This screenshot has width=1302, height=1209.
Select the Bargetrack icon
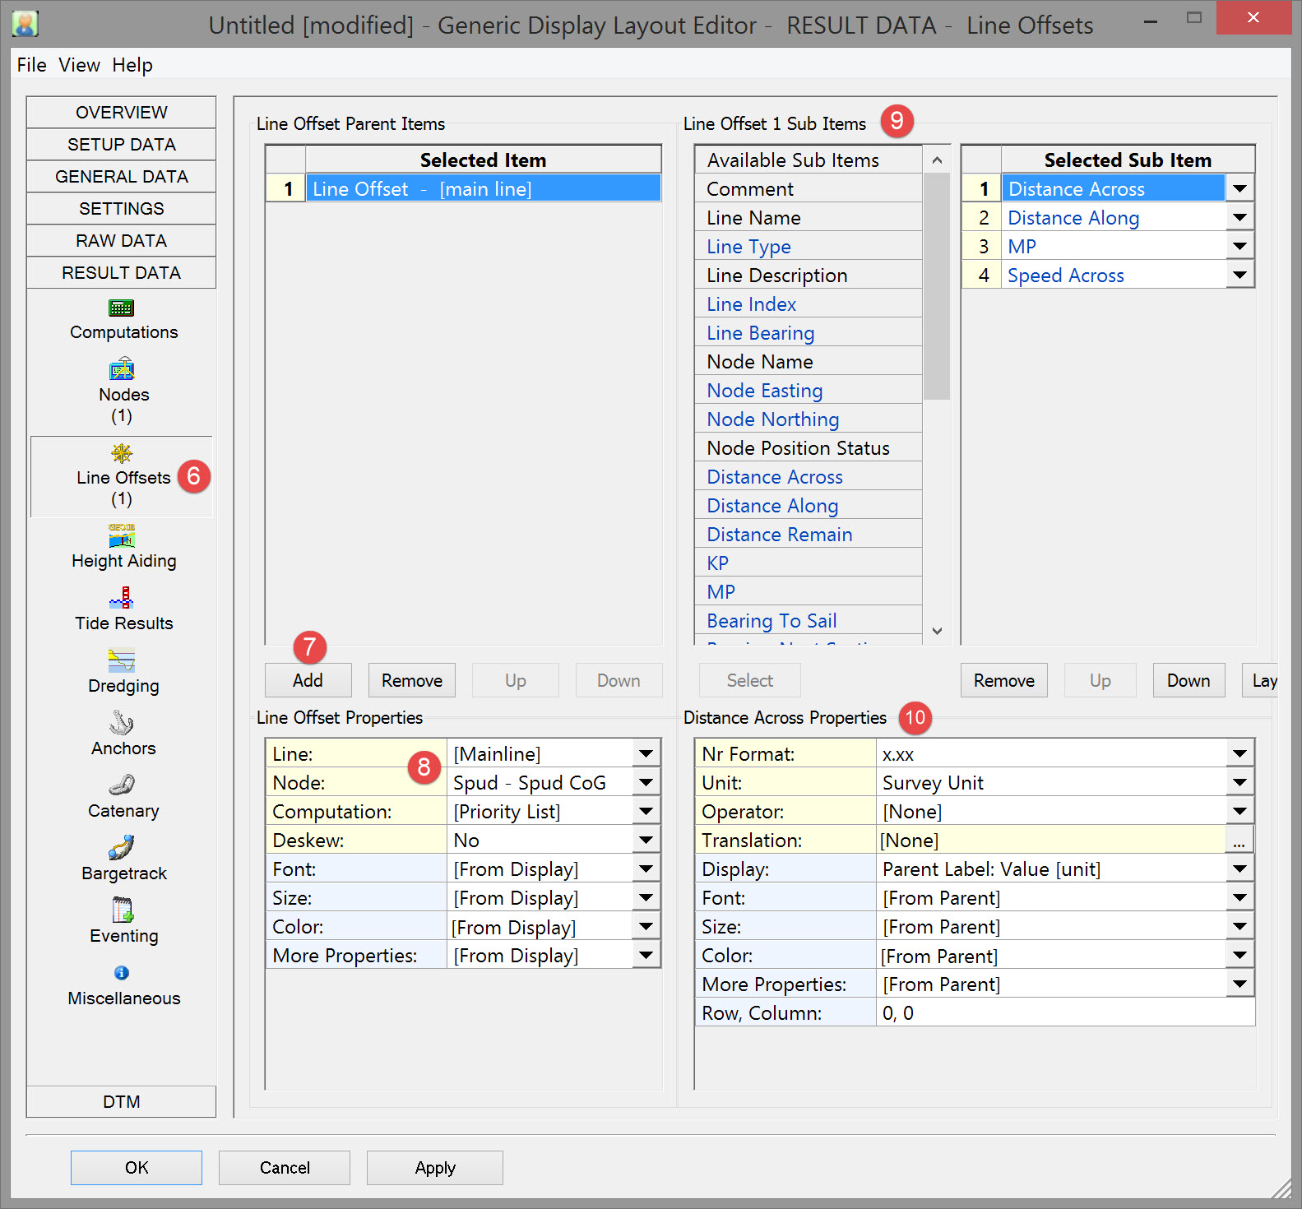(x=121, y=848)
